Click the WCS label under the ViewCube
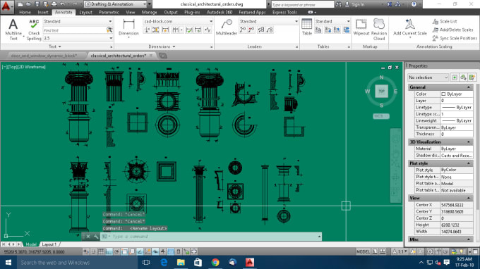Viewport: 480px width, 269px height. click(x=381, y=116)
